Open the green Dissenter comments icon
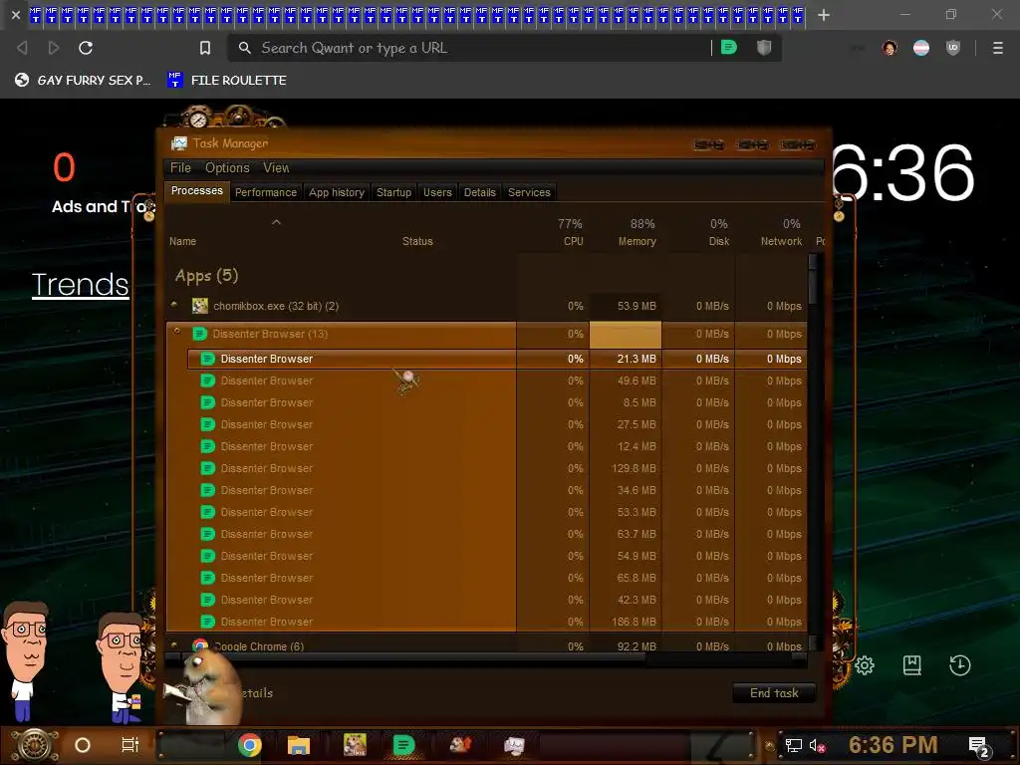The height and width of the screenshot is (765, 1020). (x=729, y=47)
